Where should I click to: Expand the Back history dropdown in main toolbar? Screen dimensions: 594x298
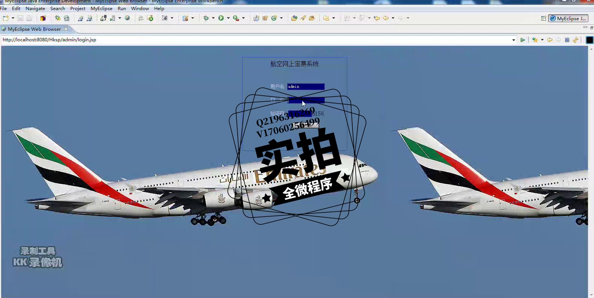[393, 18]
